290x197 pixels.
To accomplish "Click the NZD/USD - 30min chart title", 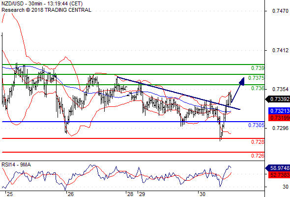I will (x=42, y=3).
